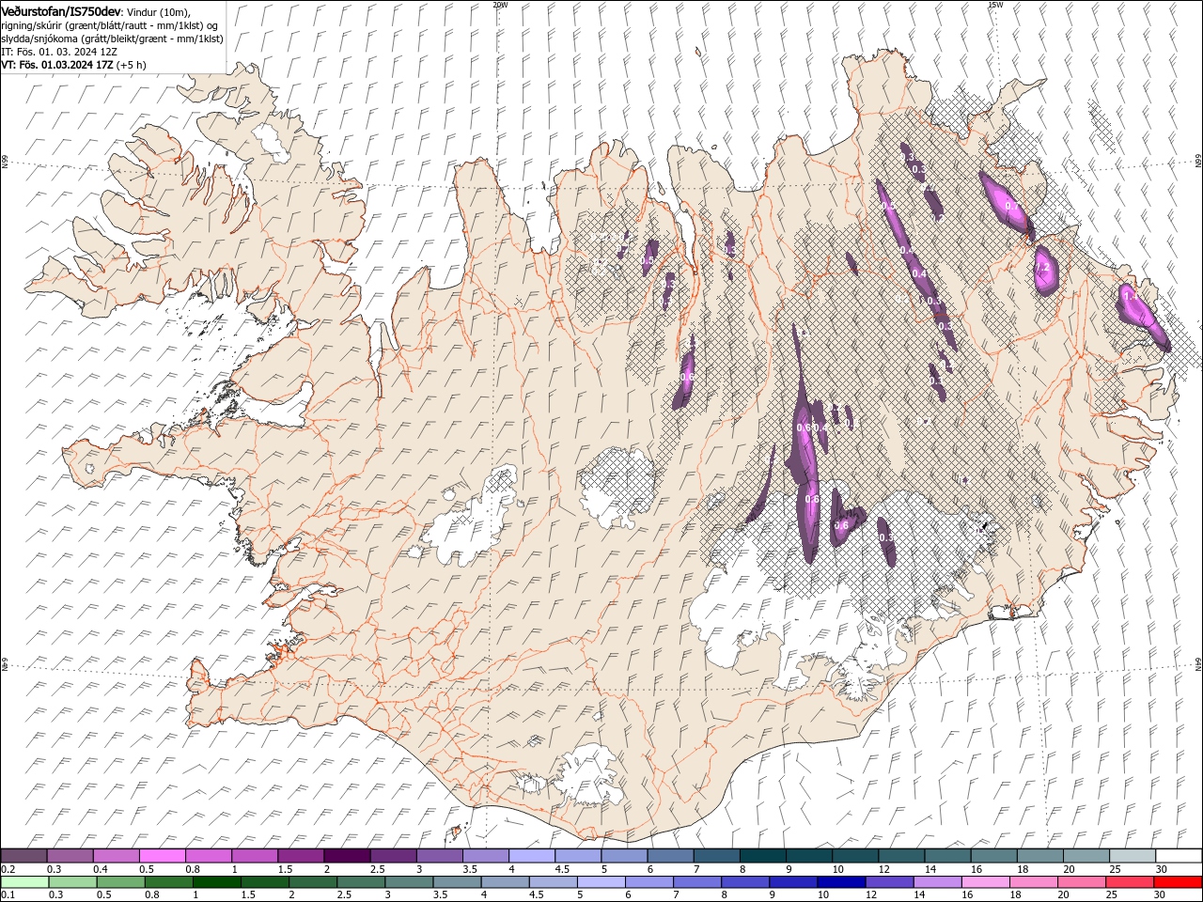This screenshot has height=902, width=1203.
Task: Pick the bright pink upper swatch between 0.5 and 0.8
Action: click(x=162, y=856)
